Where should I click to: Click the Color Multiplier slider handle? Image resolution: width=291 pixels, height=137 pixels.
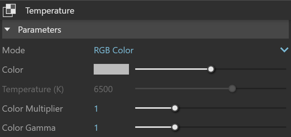175,108
